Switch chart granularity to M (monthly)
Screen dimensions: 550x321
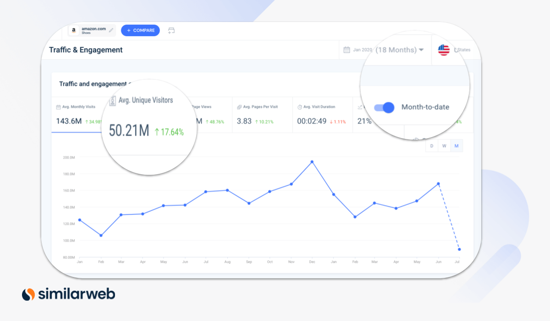click(x=456, y=146)
